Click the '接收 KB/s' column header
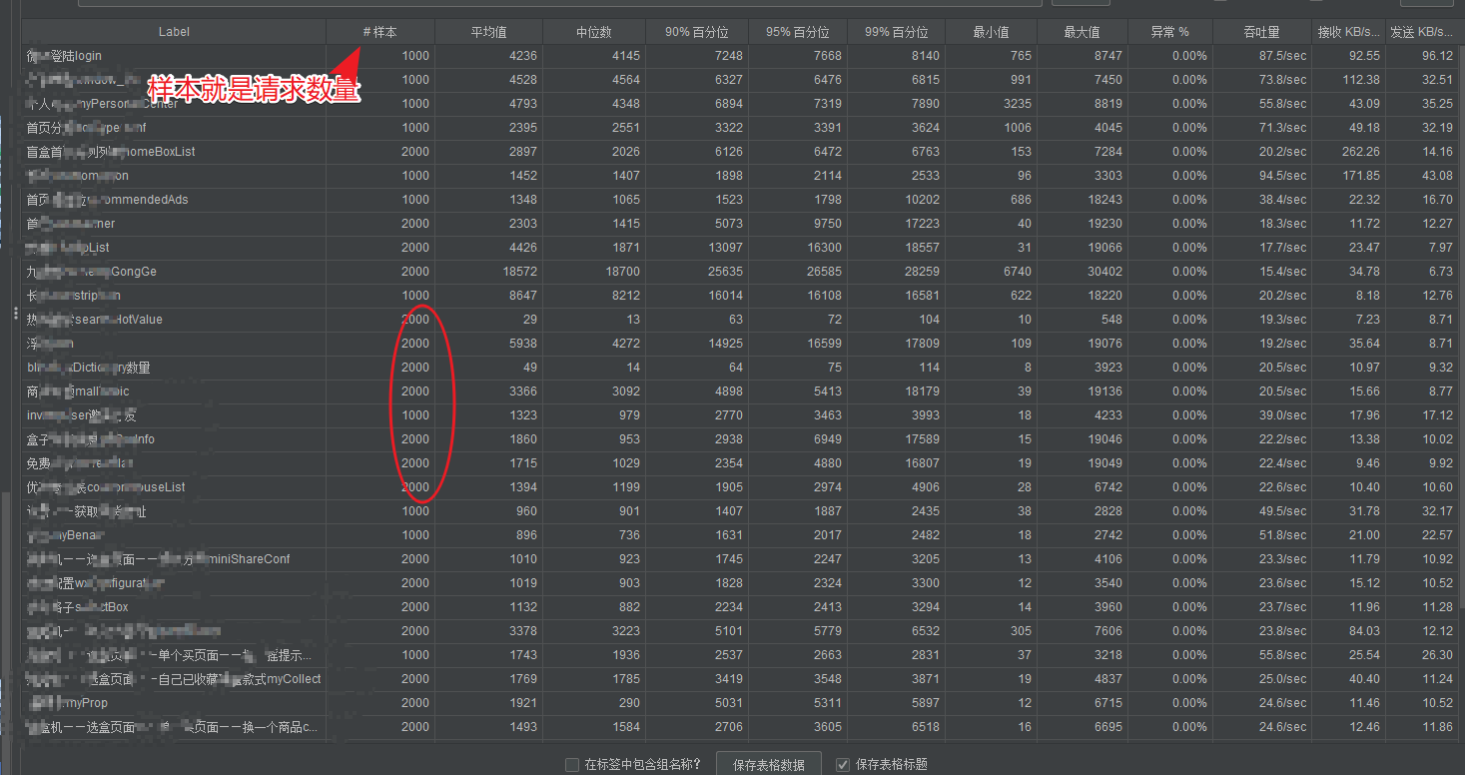 click(1348, 32)
